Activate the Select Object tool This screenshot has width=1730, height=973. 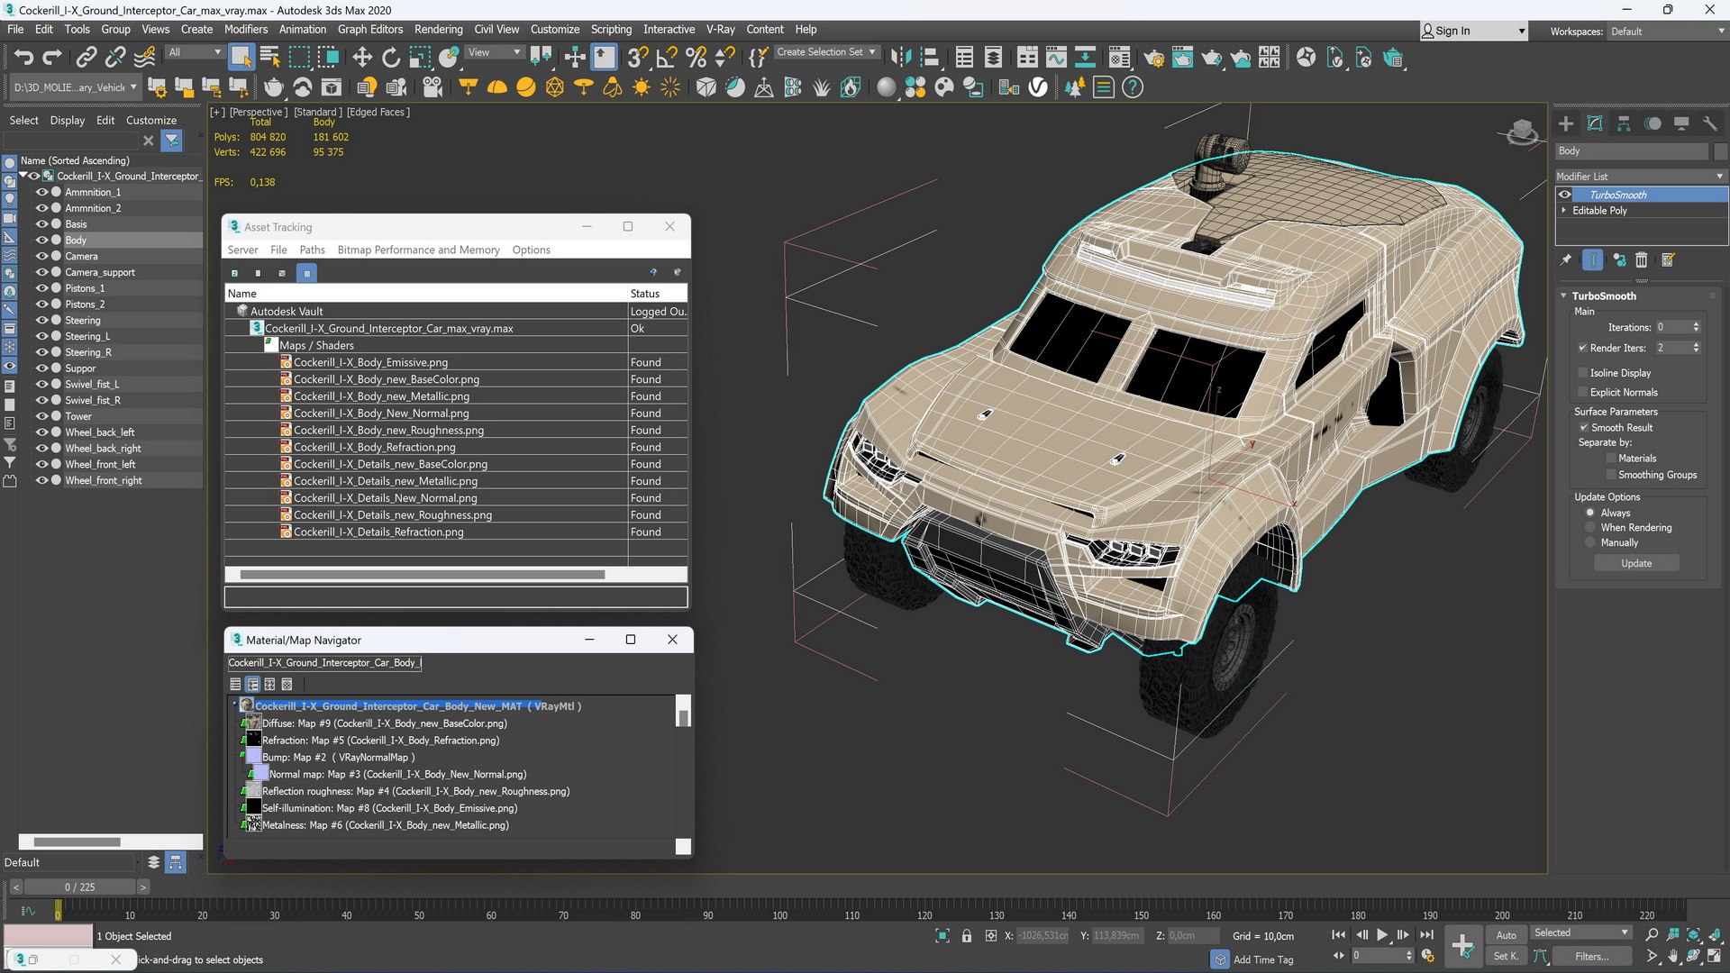[x=241, y=58]
